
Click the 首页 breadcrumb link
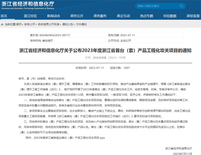pos(19,24)
